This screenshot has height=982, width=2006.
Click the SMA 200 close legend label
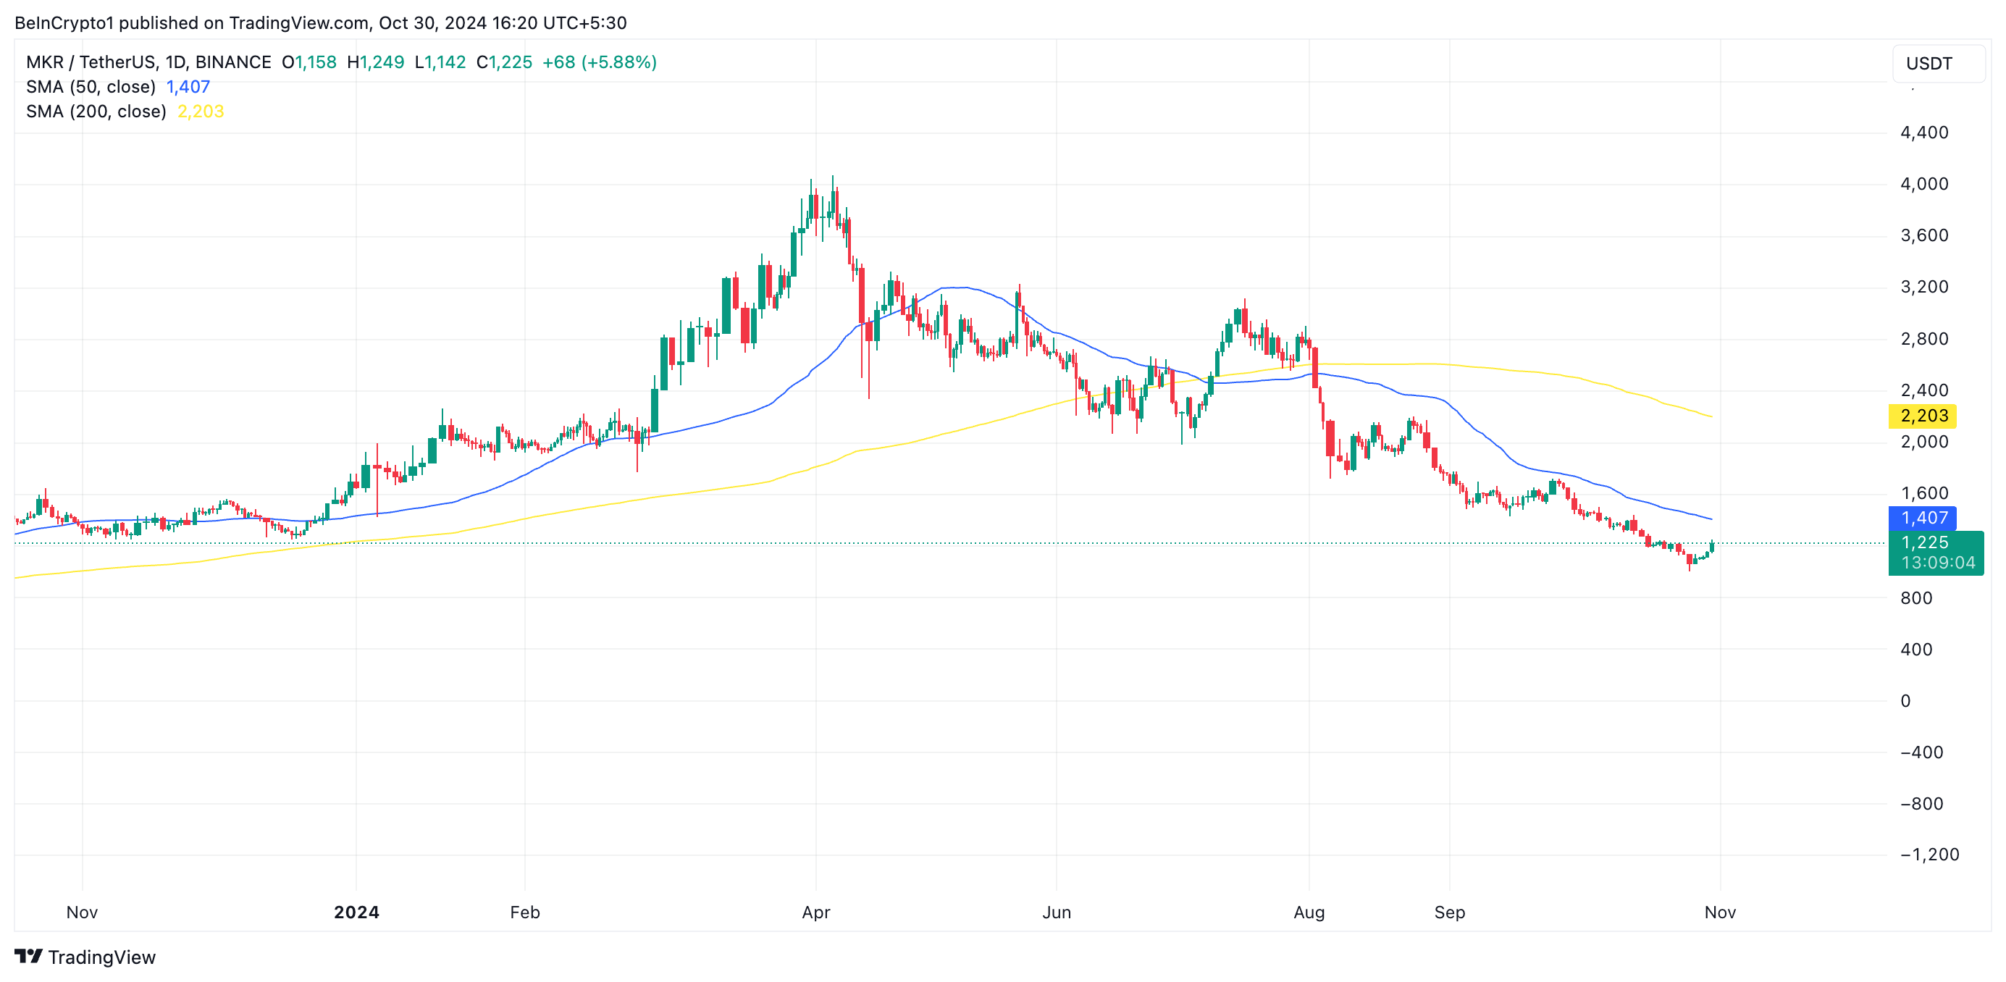(x=96, y=112)
